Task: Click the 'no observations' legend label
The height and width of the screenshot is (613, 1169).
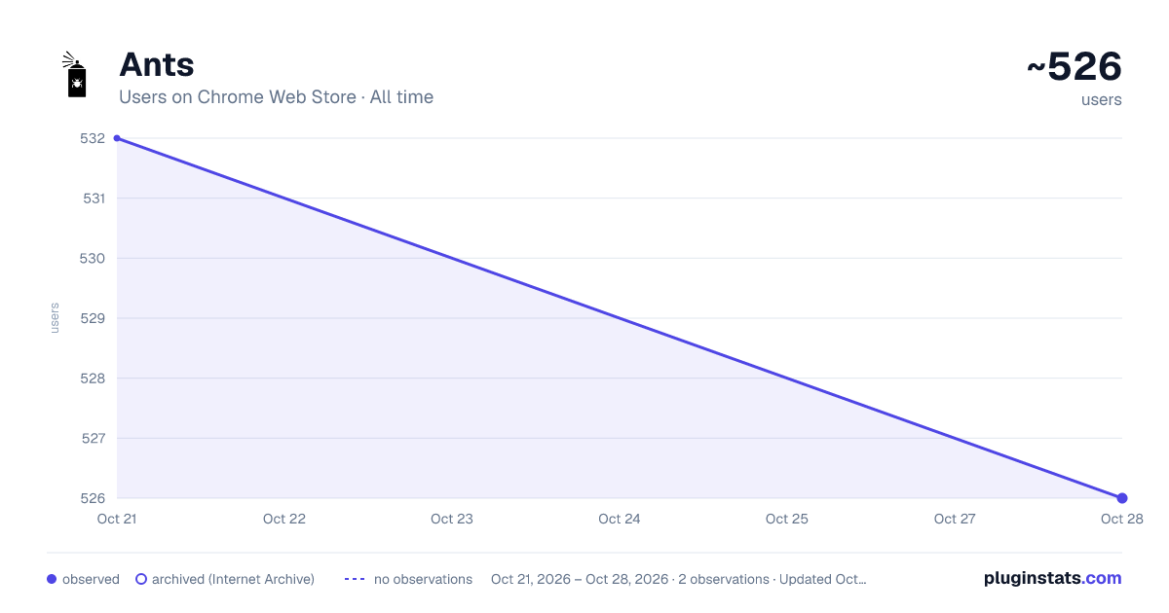Action: point(423,579)
